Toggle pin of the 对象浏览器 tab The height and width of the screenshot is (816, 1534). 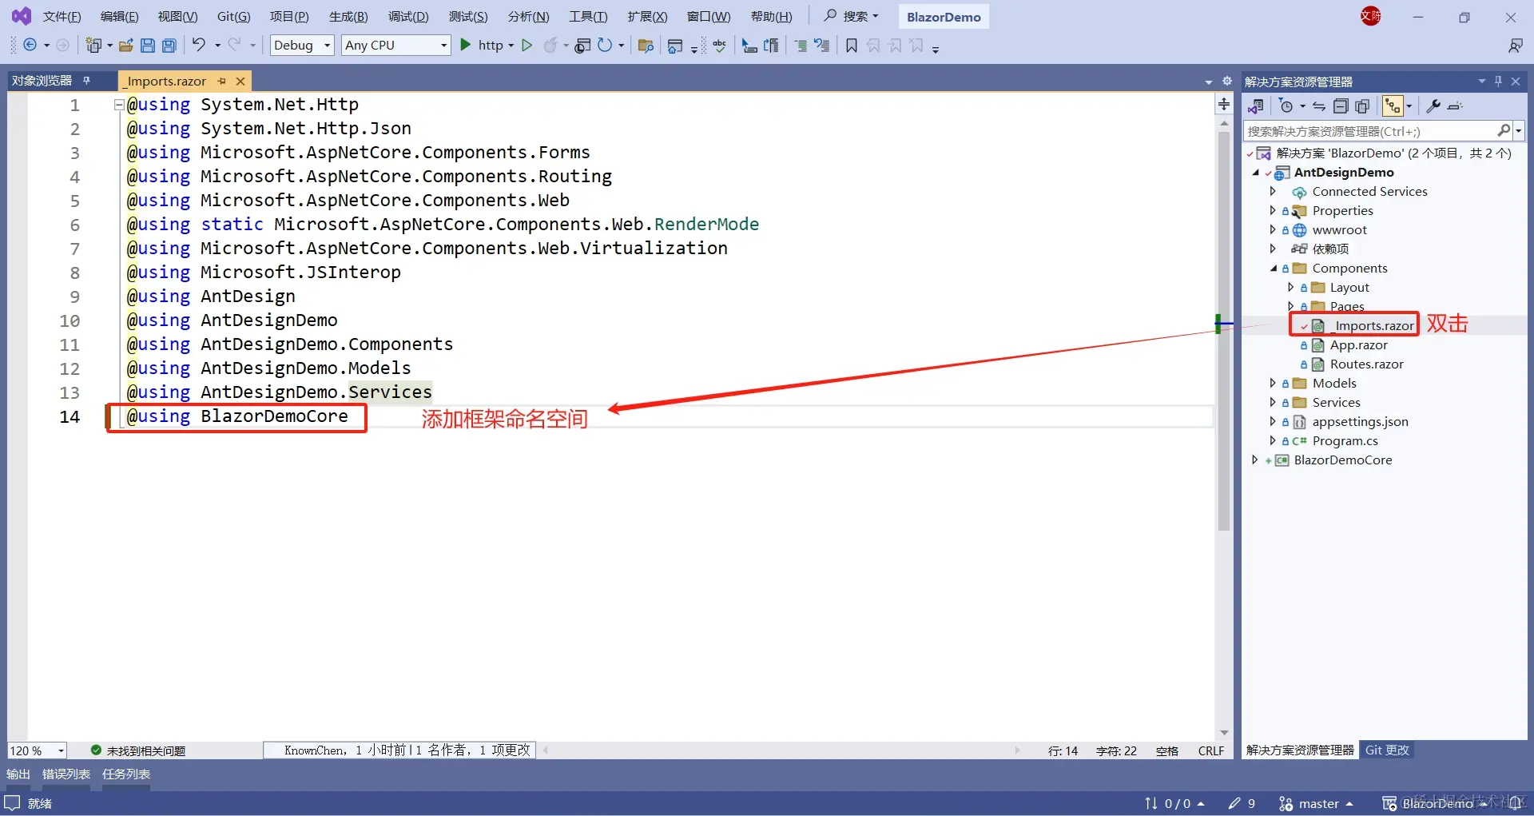click(x=86, y=81)
